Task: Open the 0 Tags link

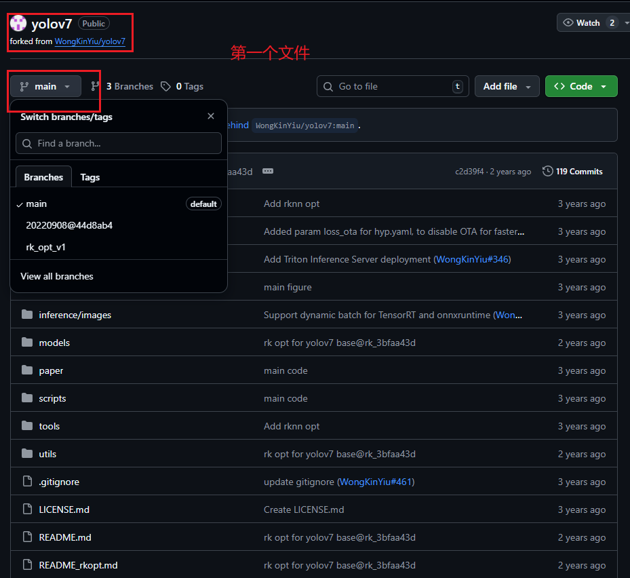Action: (190, 86)
